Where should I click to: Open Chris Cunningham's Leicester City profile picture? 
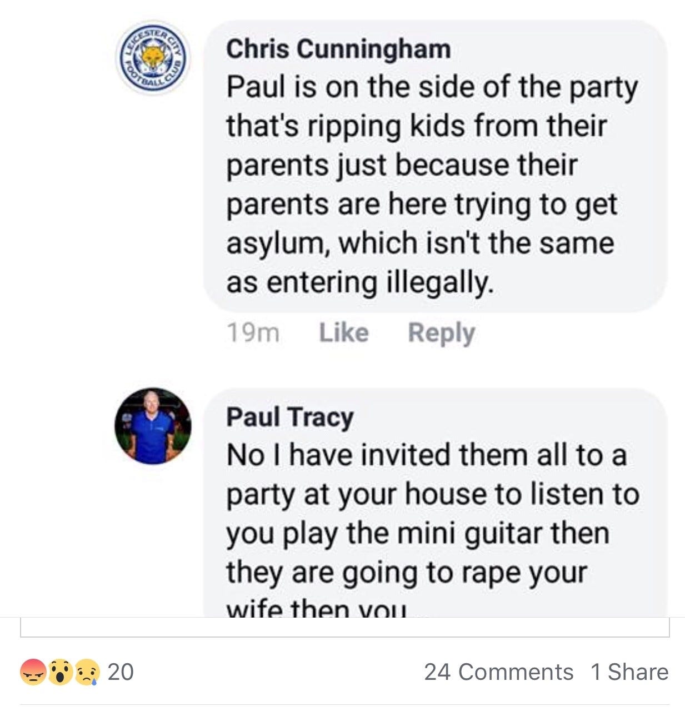tap(153, 58)
